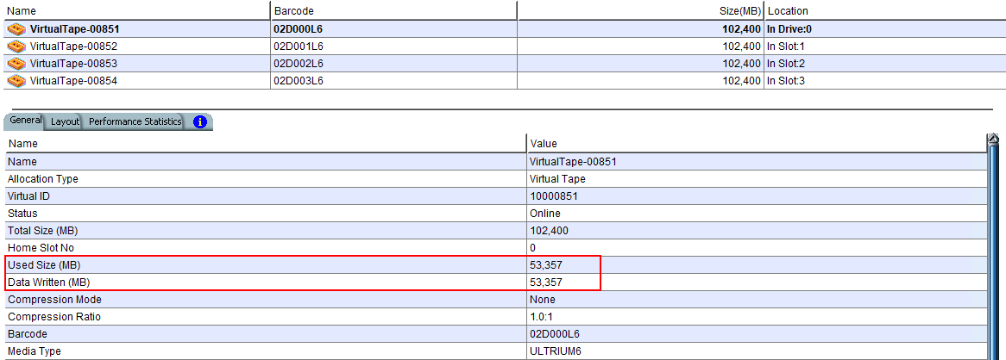Click the properties panel vertical scrollbar track
This screenshot has height=360, width=1006.
tap(994, 253)
